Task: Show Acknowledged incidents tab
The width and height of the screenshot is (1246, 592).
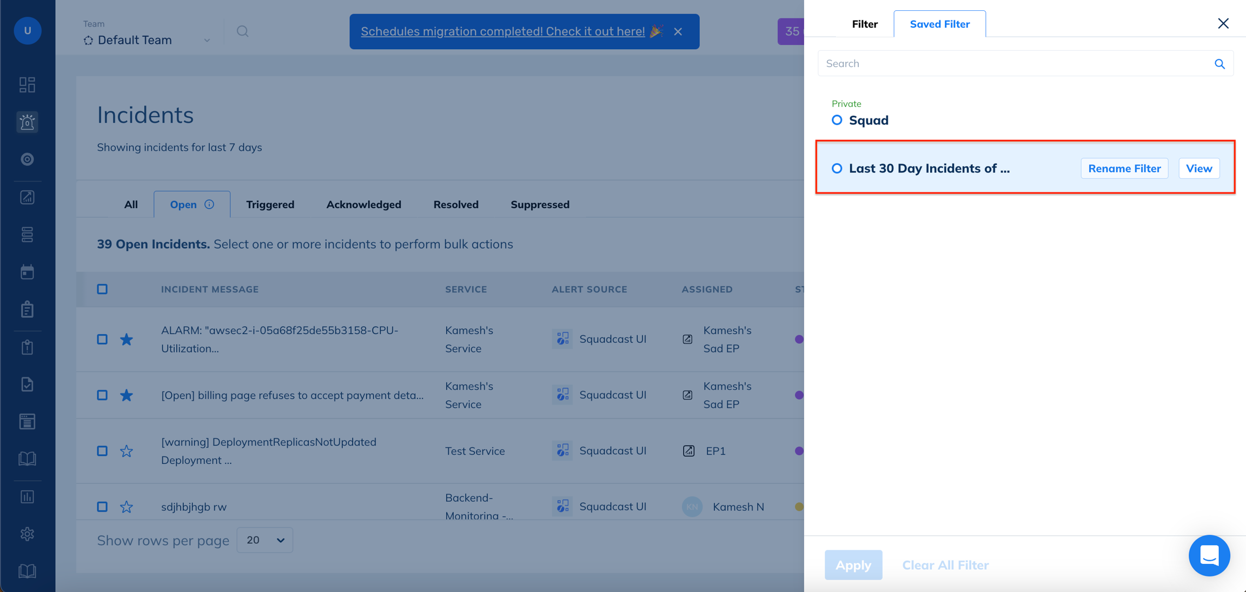Action: (x=364, y=204)
